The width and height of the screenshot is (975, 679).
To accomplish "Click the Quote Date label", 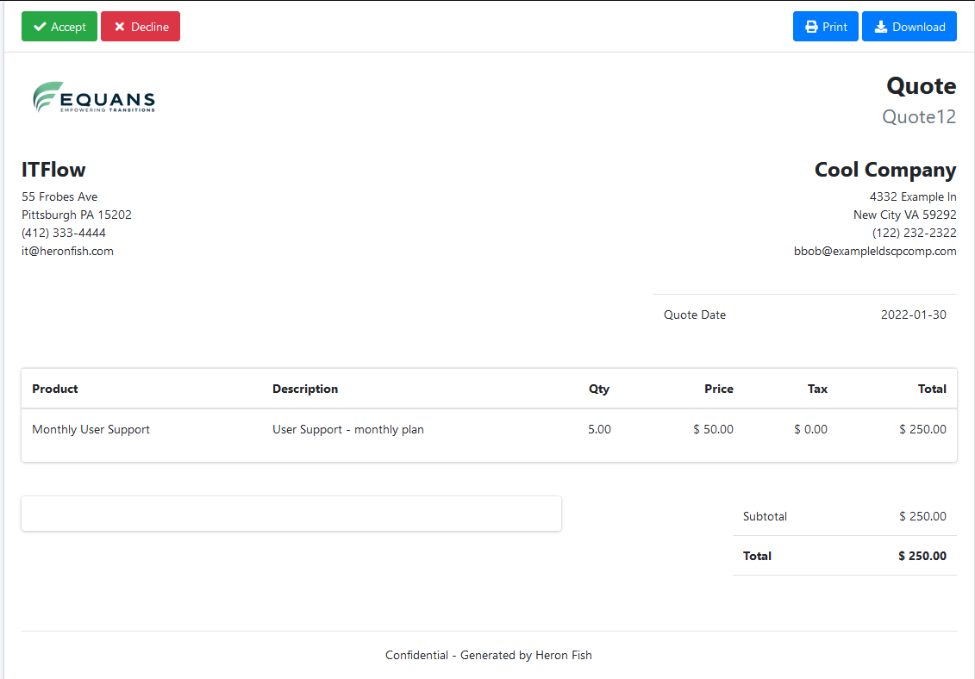I will [x=695, y=315].
